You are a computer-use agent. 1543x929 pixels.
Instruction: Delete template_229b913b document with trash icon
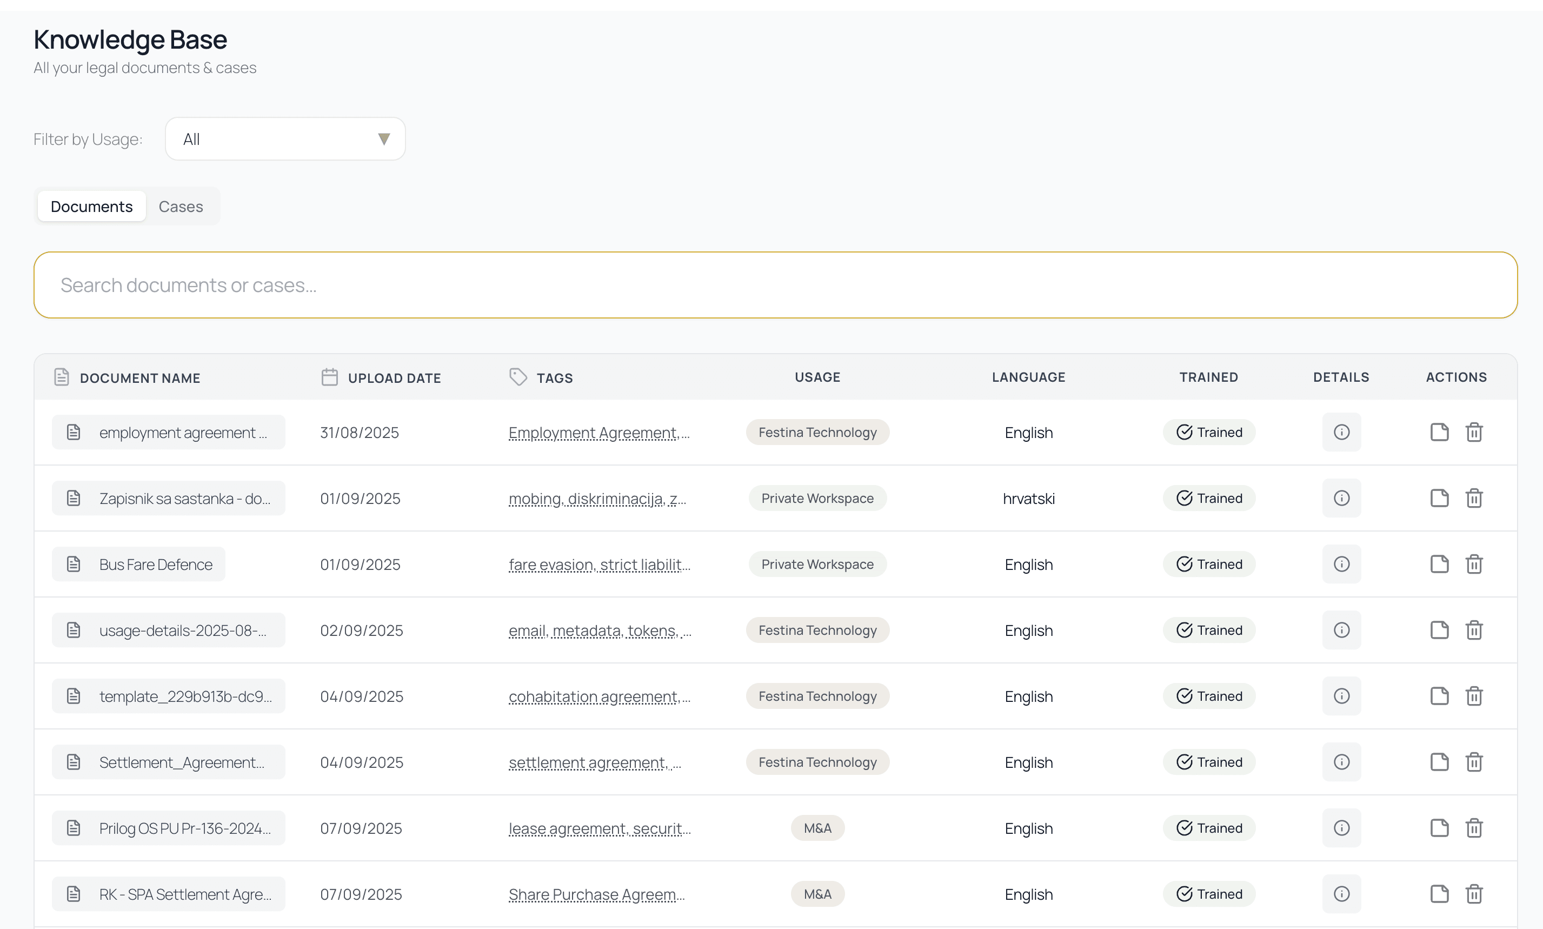1474,696
